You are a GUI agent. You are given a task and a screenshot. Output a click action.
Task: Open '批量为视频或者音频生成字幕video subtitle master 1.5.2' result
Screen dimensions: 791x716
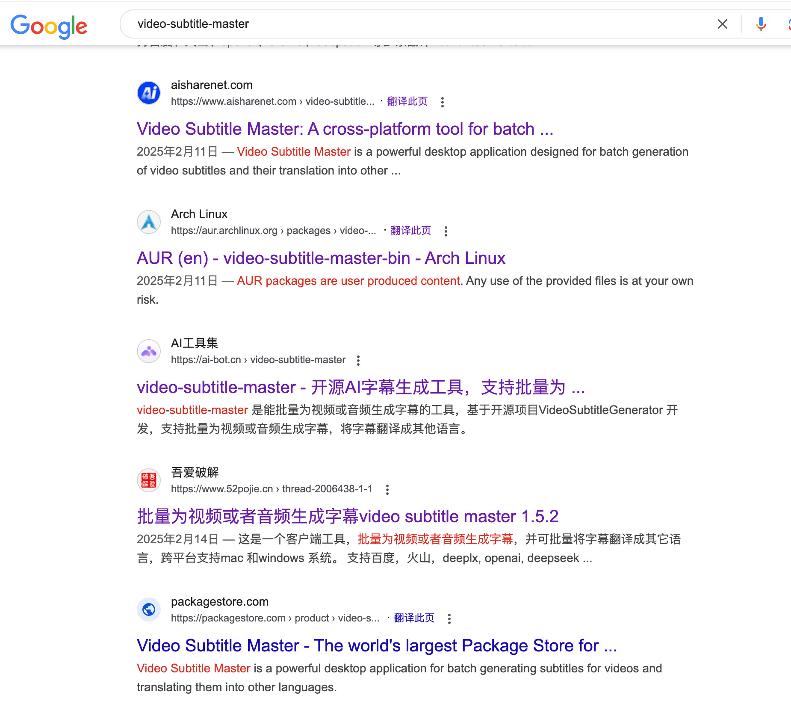tap(348, 516)
